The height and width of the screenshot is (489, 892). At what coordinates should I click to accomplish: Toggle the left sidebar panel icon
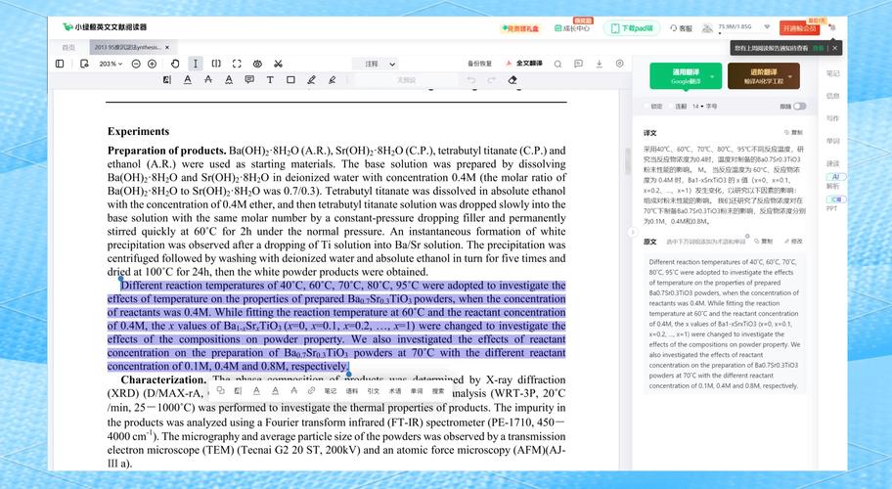coord(60,64)
